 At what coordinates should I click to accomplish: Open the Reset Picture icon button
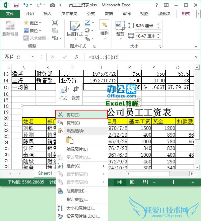click(55, 38)
